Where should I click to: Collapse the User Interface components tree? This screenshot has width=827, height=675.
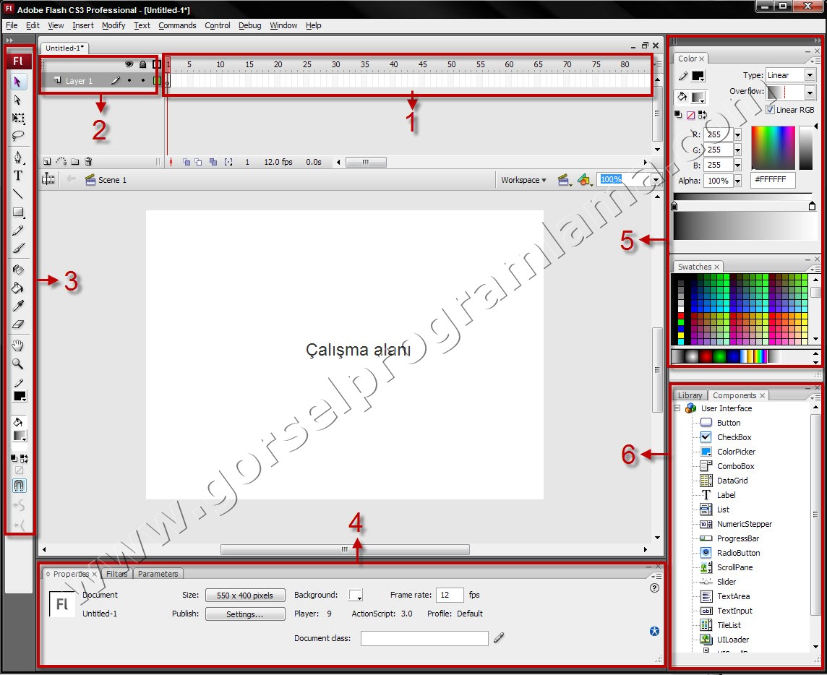pyautogui.click(x=677, y=408)
